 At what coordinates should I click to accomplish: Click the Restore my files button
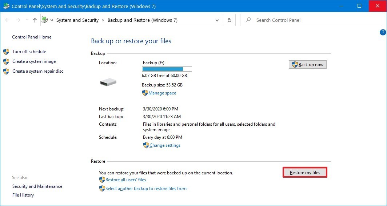tap(305, 173)
